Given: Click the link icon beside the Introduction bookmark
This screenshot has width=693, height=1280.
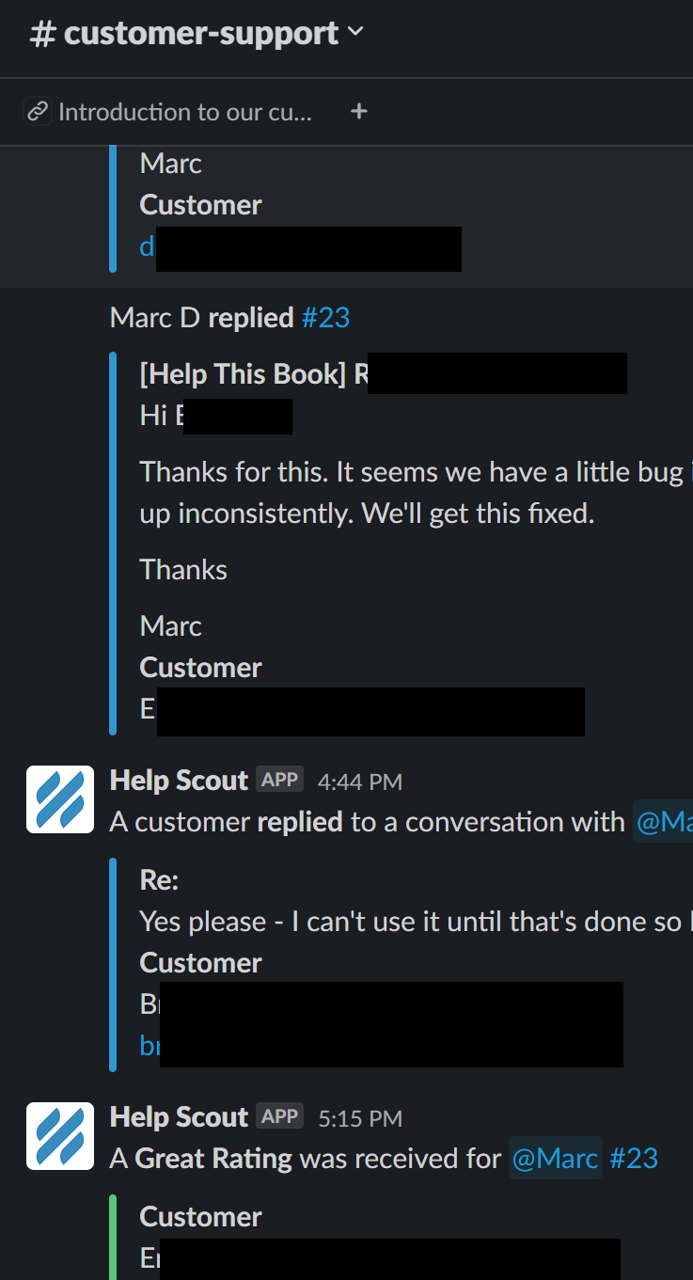Looking at the screenshot, I should tap(38, 112).
